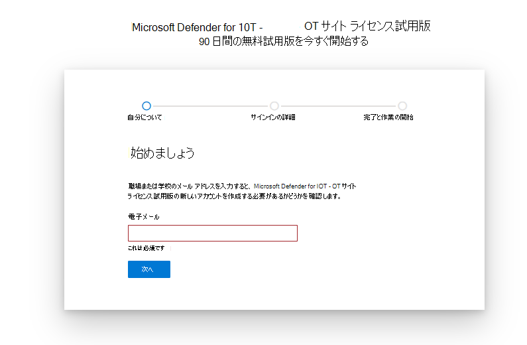Screen dimensions: 527x345
Task: Click the 自分について step label
Action: pyautogui.click(x=145, y=117)
